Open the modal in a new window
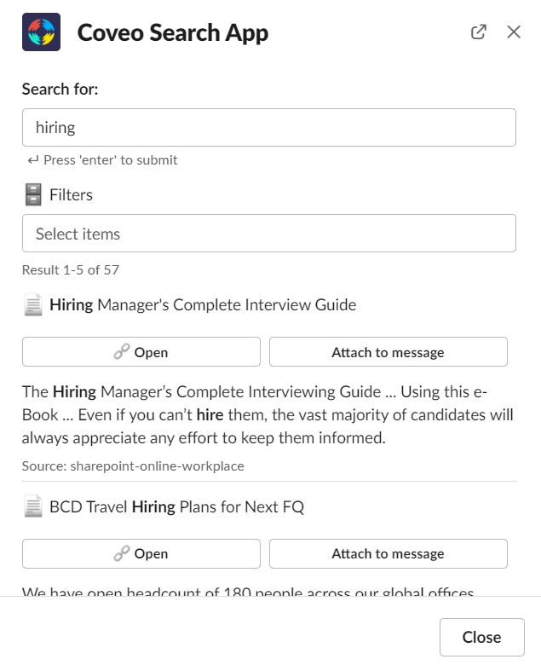541x665 pixels. (x=479, y=32)
